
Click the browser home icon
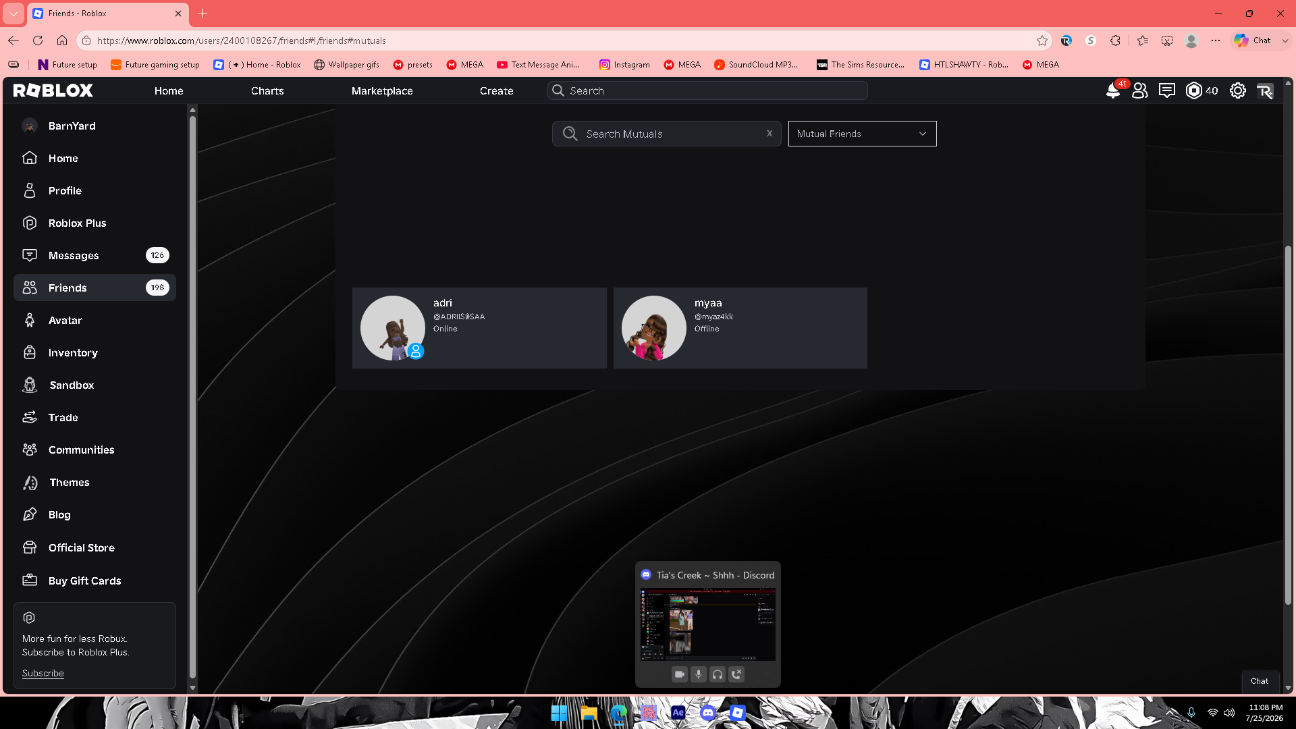62,40
